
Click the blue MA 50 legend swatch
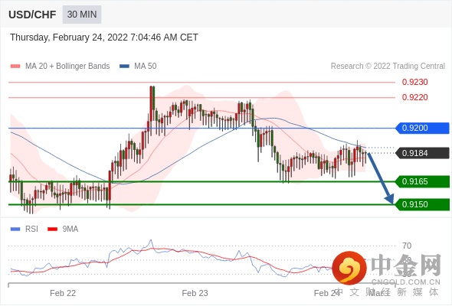[x=125, y=67]
